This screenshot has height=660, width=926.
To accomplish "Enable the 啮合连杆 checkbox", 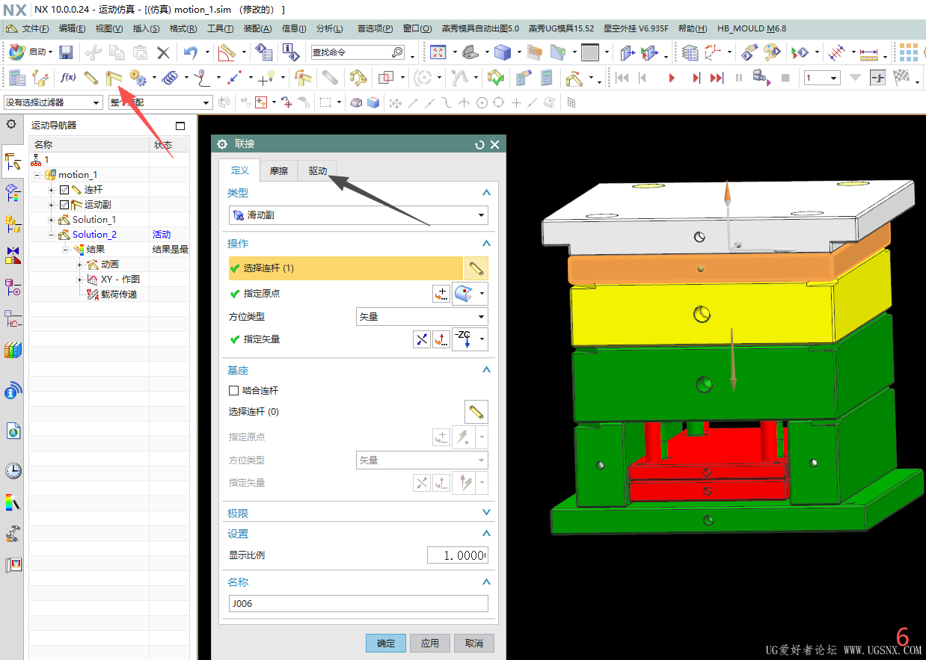I will (233, 390).
